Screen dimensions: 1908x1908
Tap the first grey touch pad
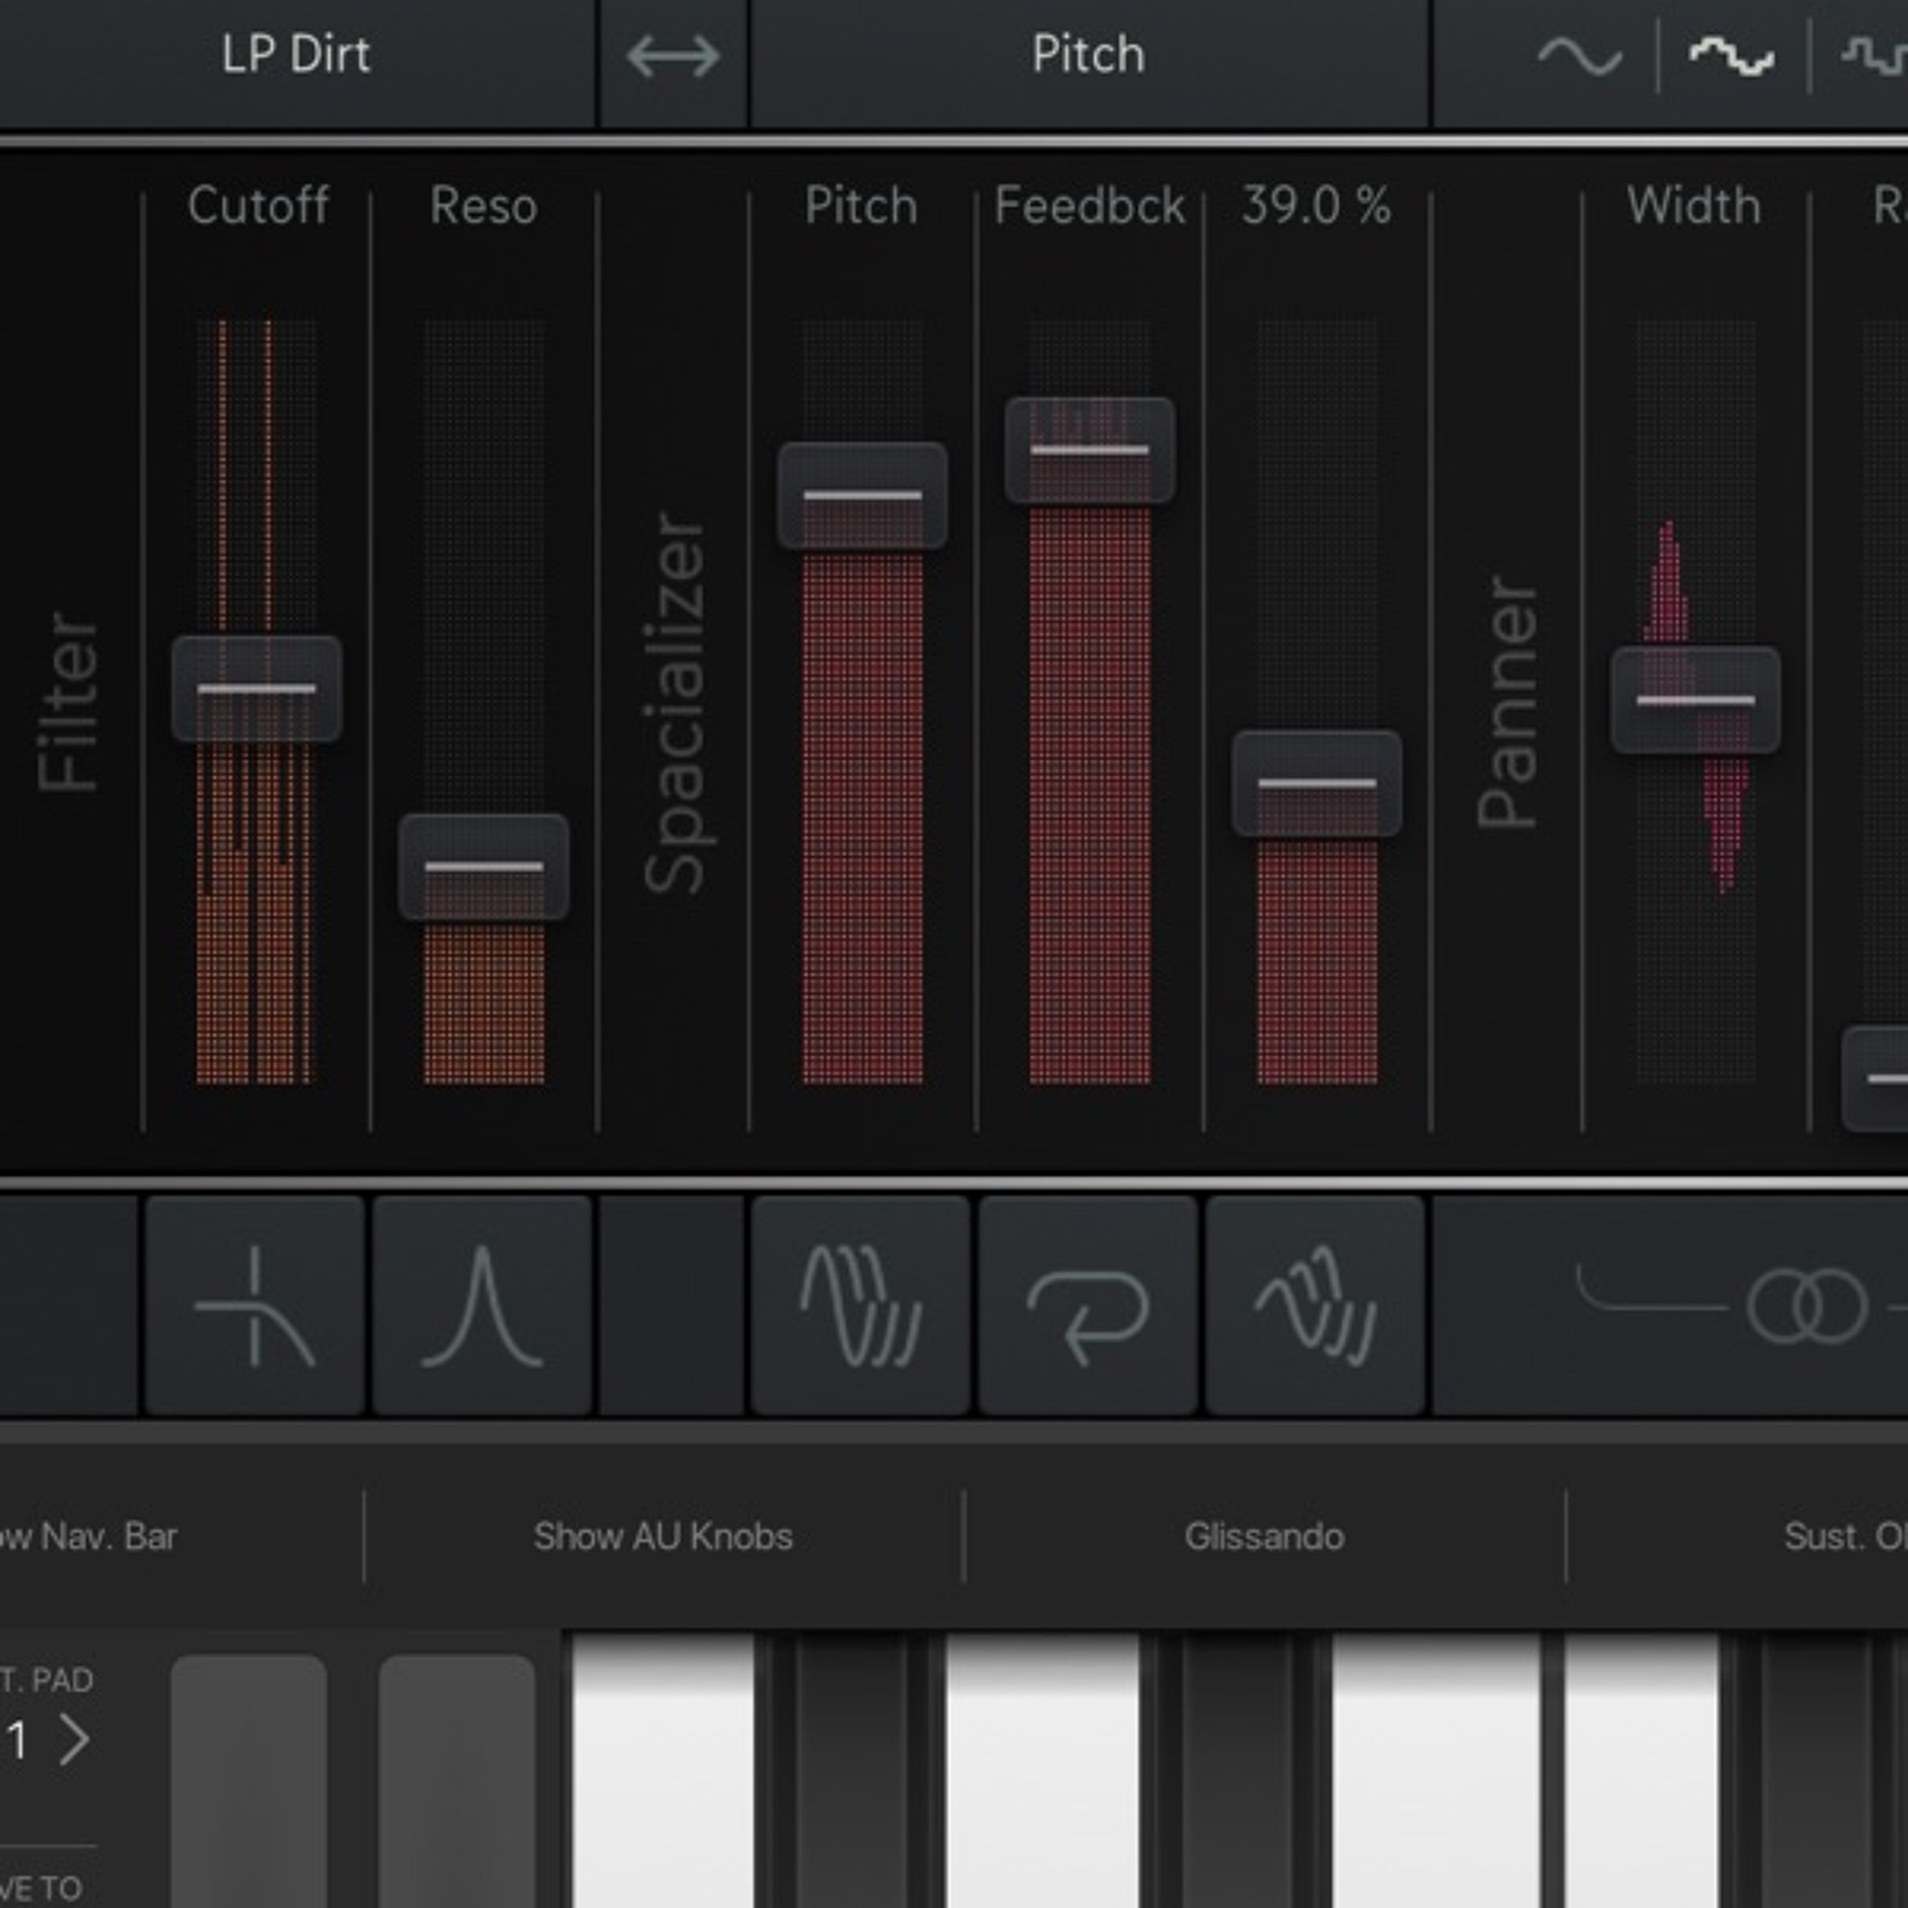tap(249, 1781)
